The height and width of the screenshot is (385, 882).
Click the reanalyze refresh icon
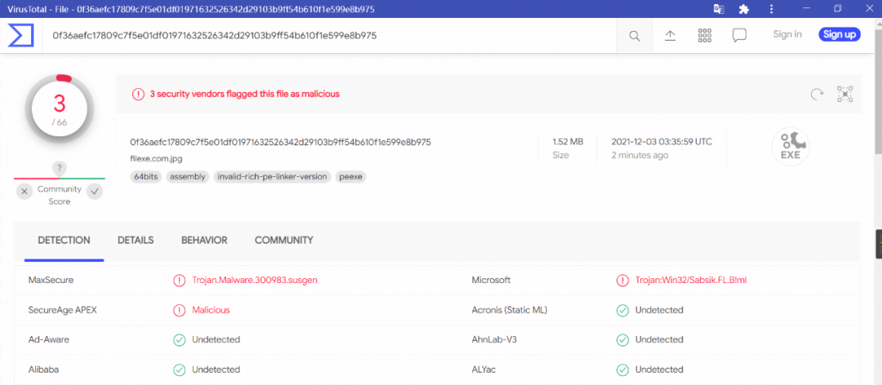(817, 94)
